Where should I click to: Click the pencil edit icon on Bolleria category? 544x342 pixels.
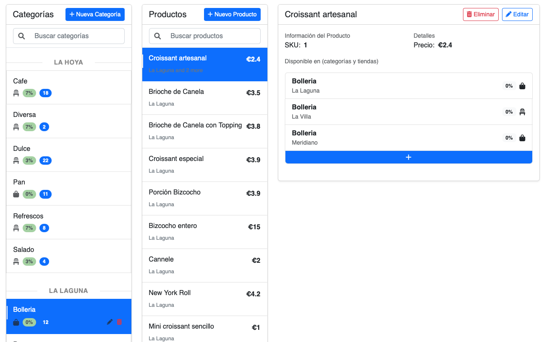coord(110,322)
